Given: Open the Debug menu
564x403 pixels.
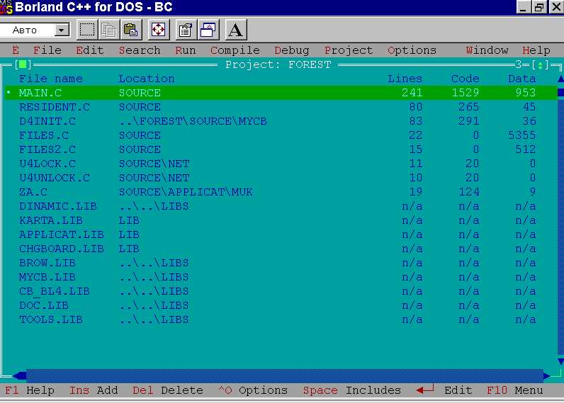Looking at the screenshot, I should pyautogui.click(x=292, y=50).
